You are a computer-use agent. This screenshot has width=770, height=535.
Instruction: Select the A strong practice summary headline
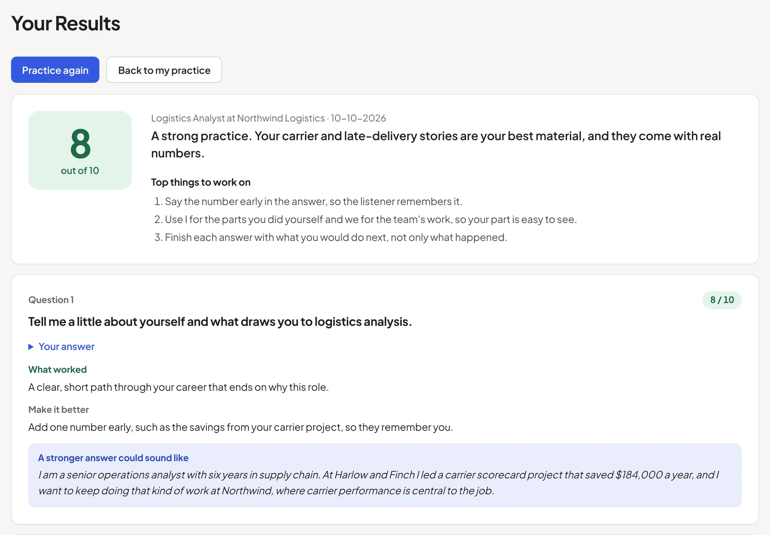click(x=436, y=145)
